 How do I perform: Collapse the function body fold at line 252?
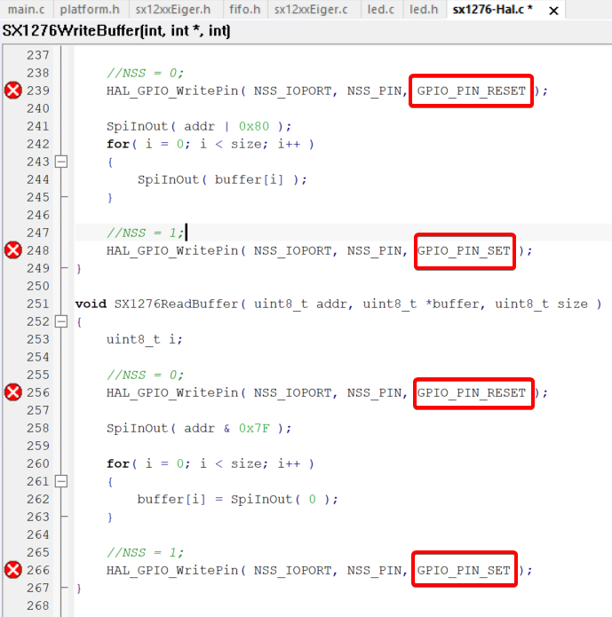61,321
